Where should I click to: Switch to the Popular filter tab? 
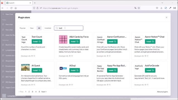tap(23, 28)
